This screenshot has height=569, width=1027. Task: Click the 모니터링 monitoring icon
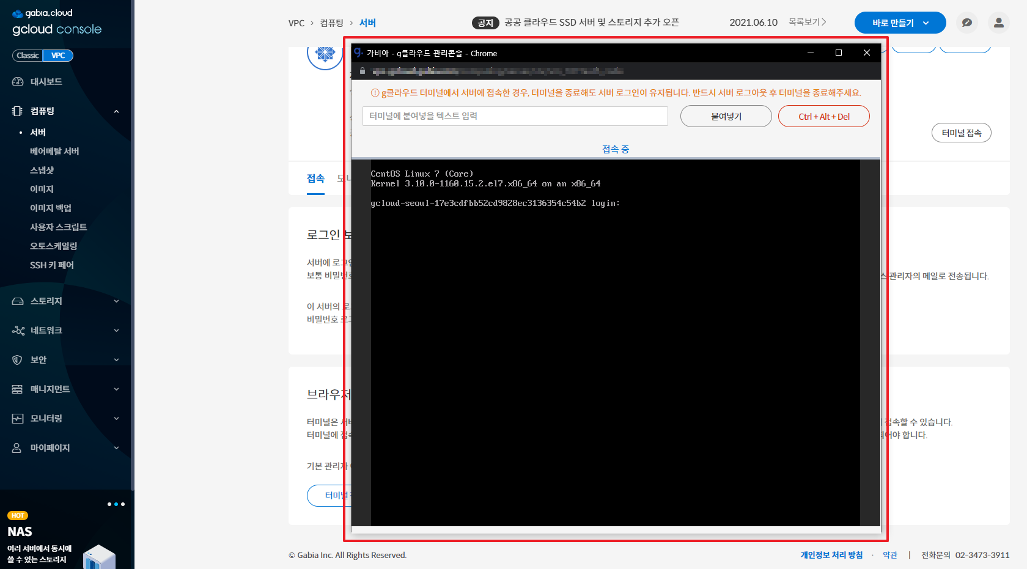coord(18,419)
